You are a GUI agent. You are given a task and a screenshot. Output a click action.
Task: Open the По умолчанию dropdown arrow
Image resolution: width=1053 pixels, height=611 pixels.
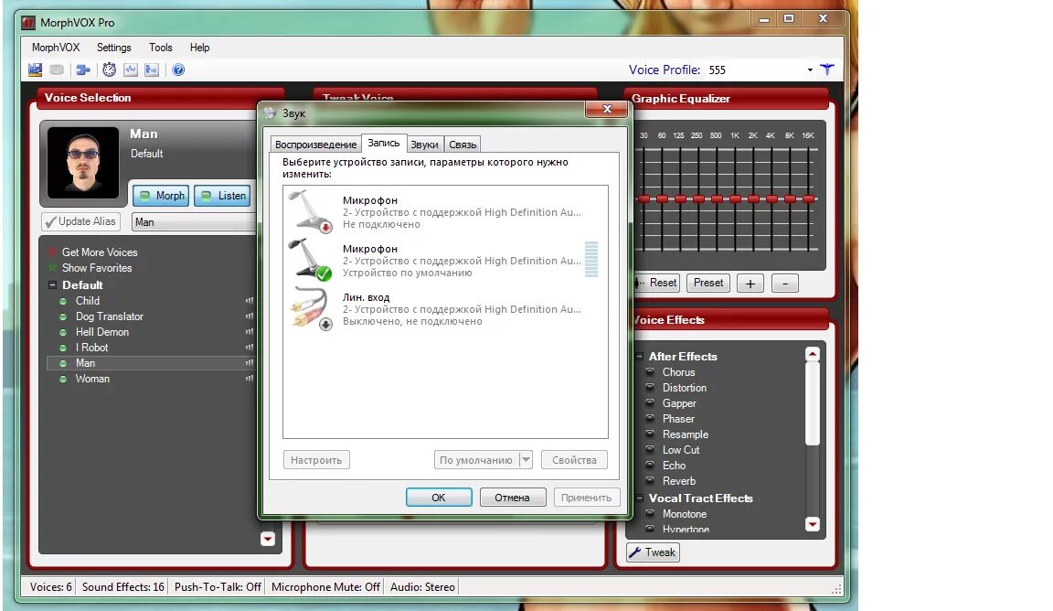(526, 460)
